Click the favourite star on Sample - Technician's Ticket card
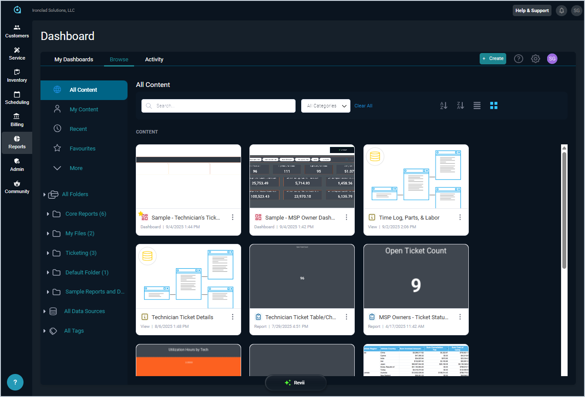 click(x=141, y=214)
